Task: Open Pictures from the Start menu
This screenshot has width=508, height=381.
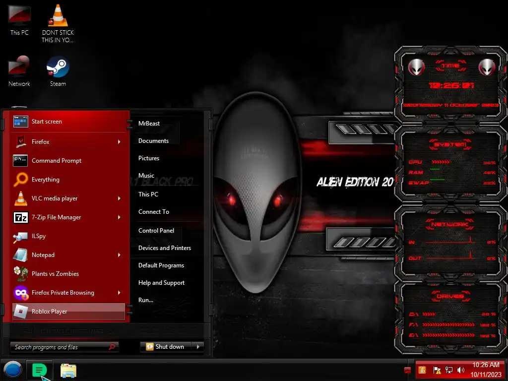Action: coord(149,158)
